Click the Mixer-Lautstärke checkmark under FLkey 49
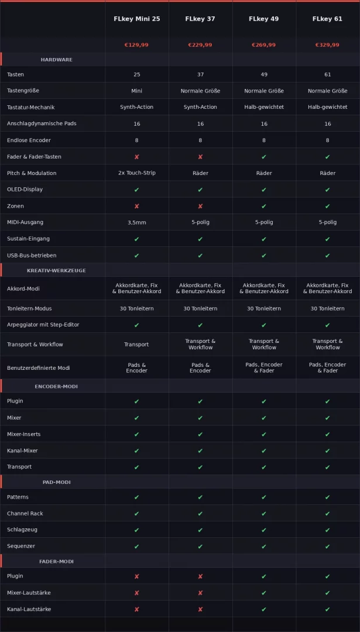The width and height of the screenshot is (360, 632). [x=264, y=593]
